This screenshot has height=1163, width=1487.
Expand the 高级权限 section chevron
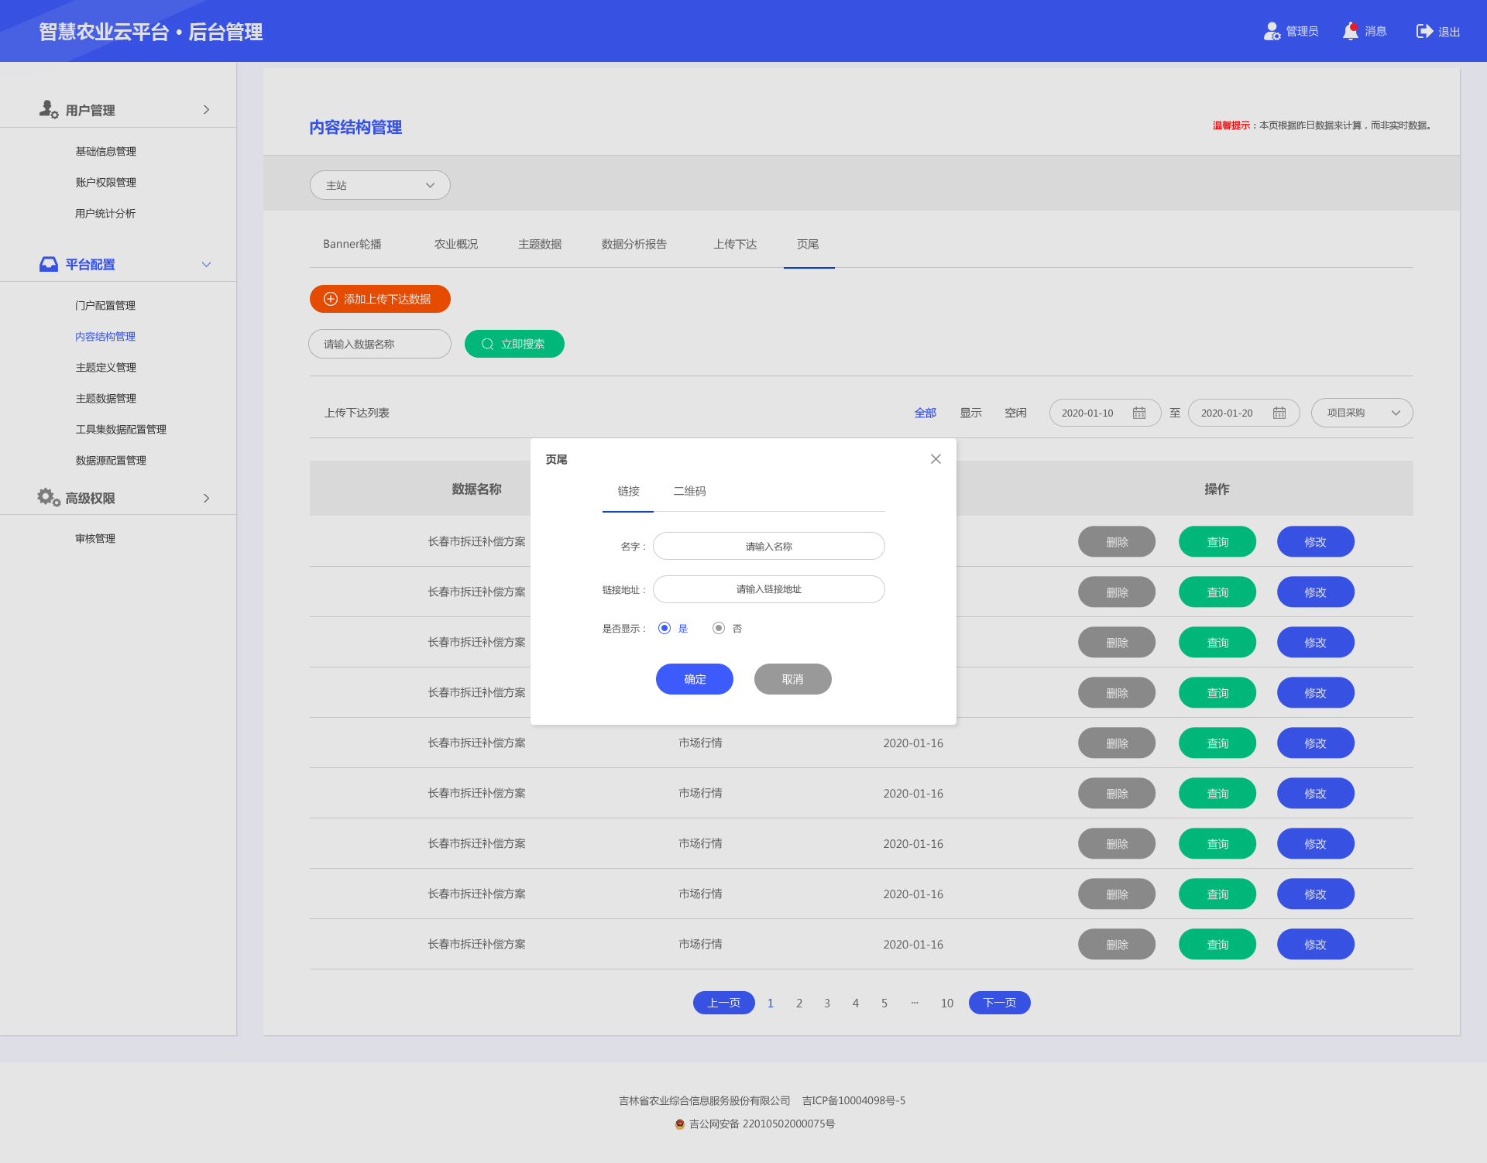206,498
